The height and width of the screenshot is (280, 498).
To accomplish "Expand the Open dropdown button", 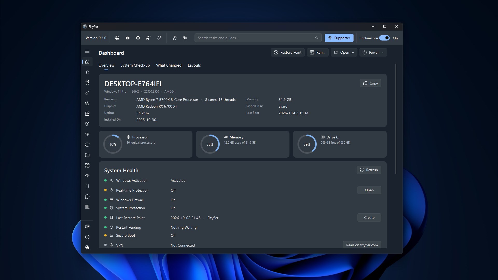I will click(x=344, y=52).
